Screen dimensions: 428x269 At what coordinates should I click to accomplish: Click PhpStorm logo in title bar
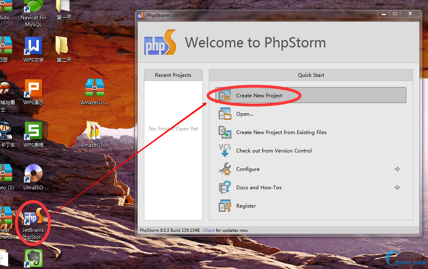point(141,16)
